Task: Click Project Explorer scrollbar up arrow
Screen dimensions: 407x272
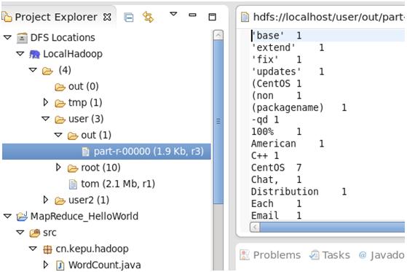Action: (x=218, y=35)
